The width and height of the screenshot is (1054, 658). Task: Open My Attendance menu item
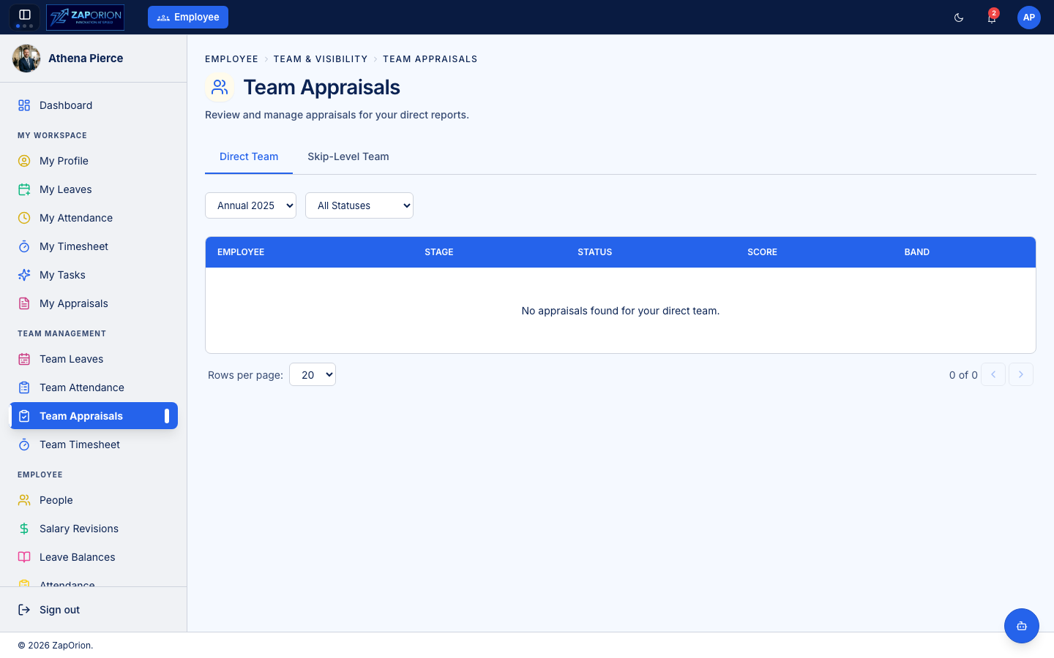[x=94, y=218]
